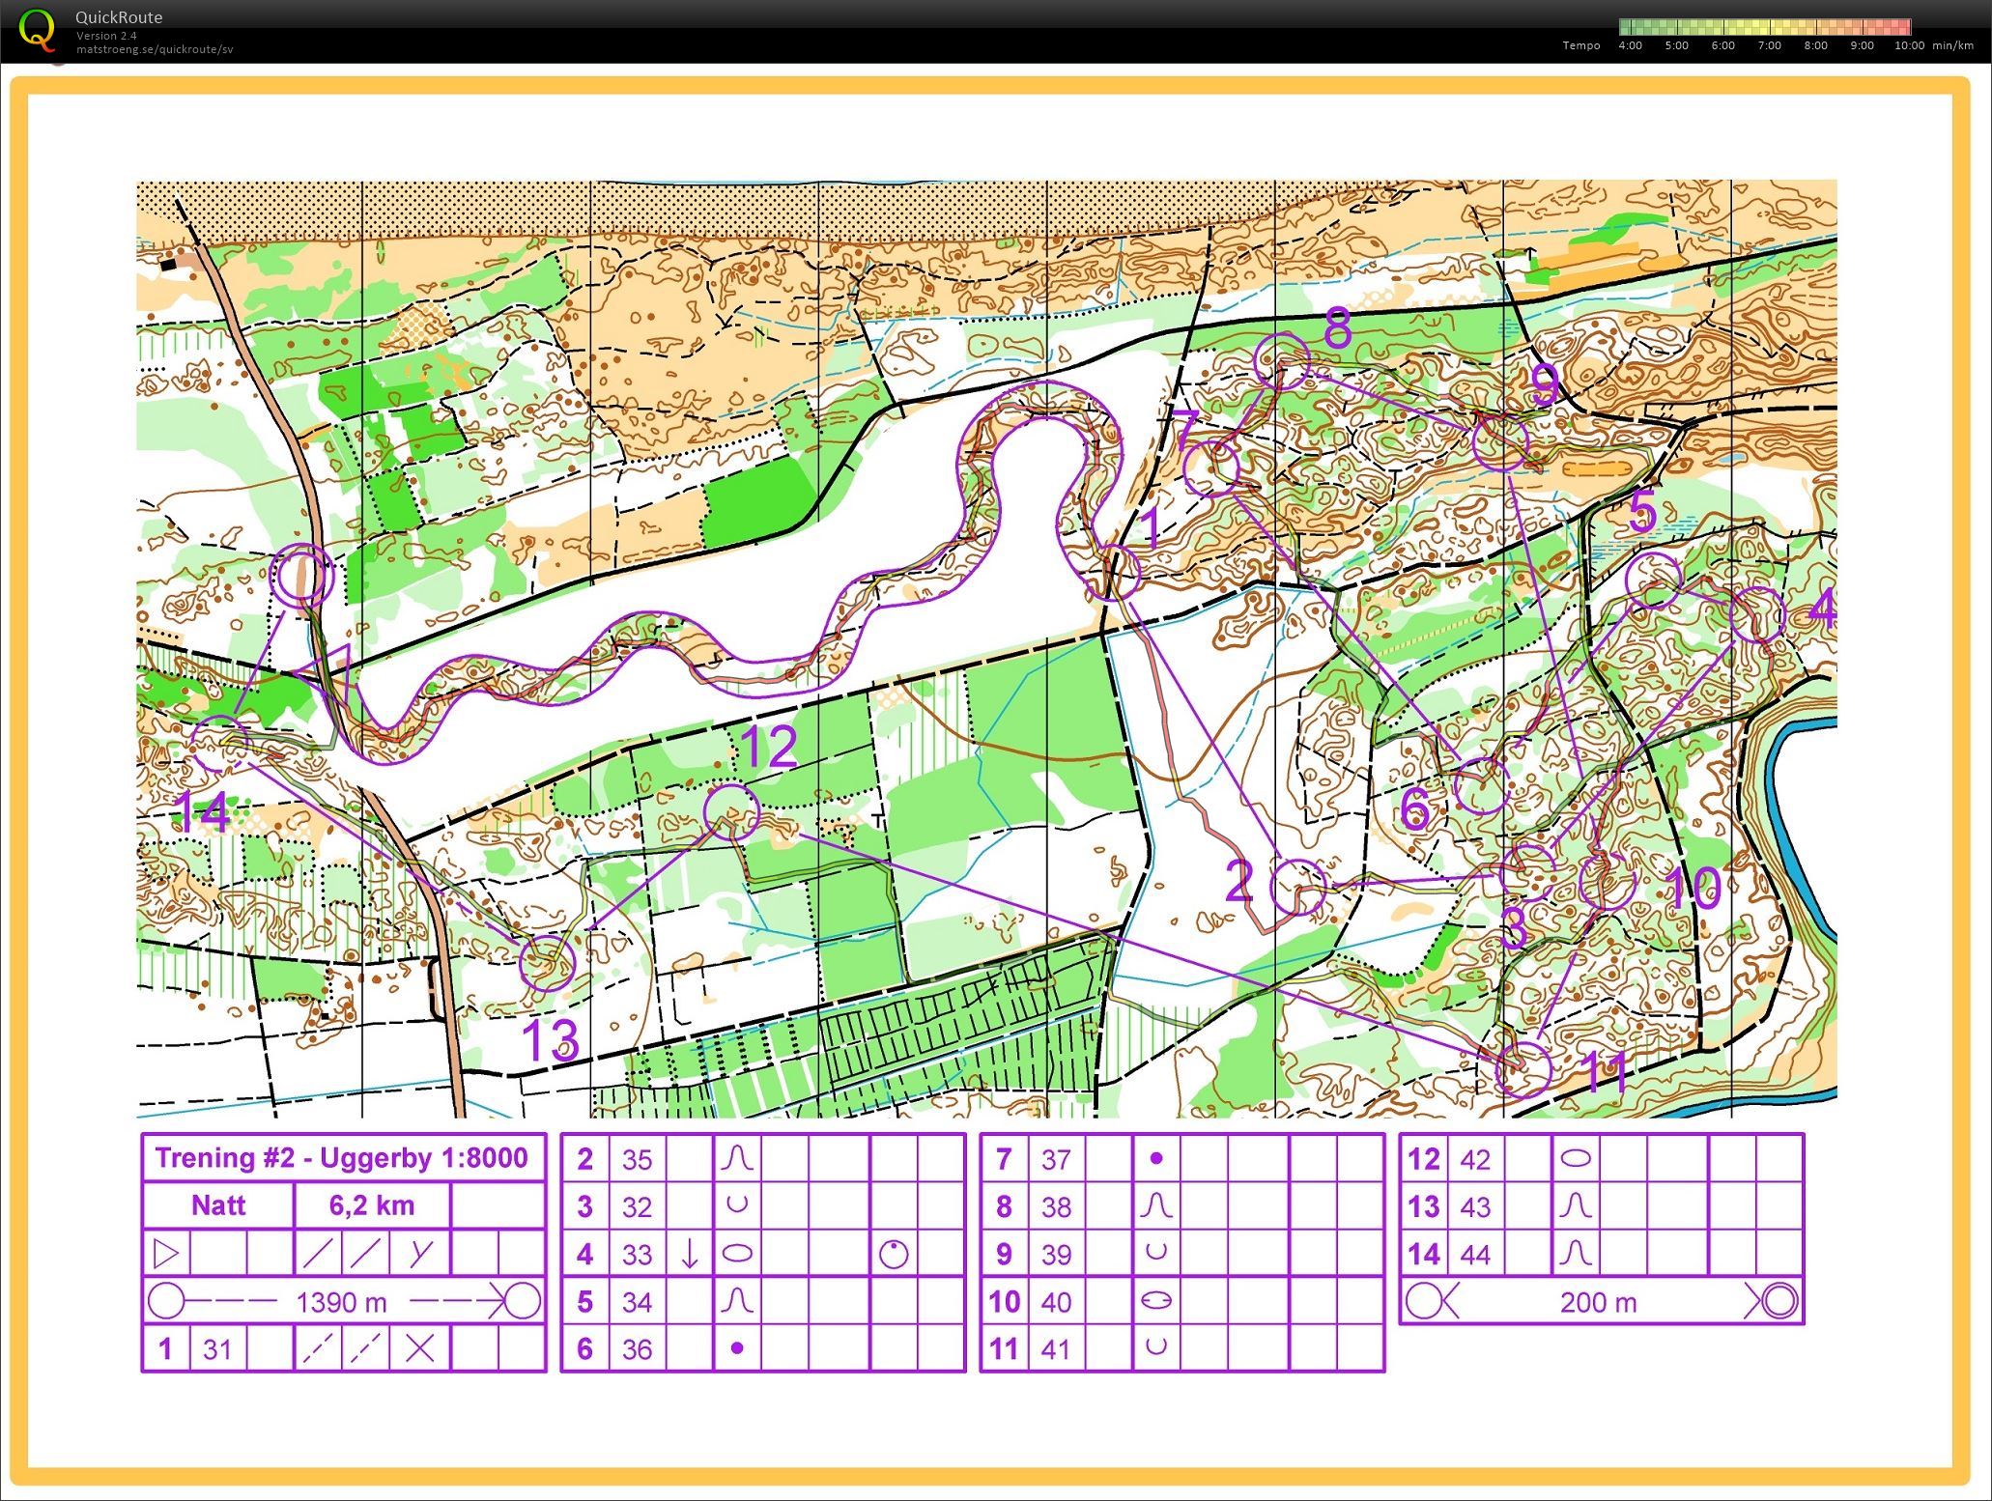Click the hill symbol in control 2's row
1992x1501 pixels.
(x=737, y=1158)
